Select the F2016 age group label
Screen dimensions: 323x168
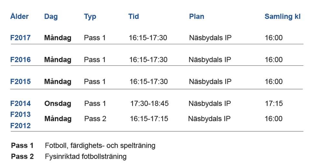20,60
